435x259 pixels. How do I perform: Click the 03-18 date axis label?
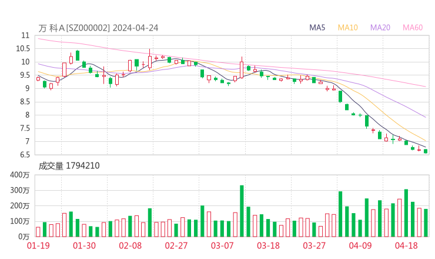click(x=268, y=245)
